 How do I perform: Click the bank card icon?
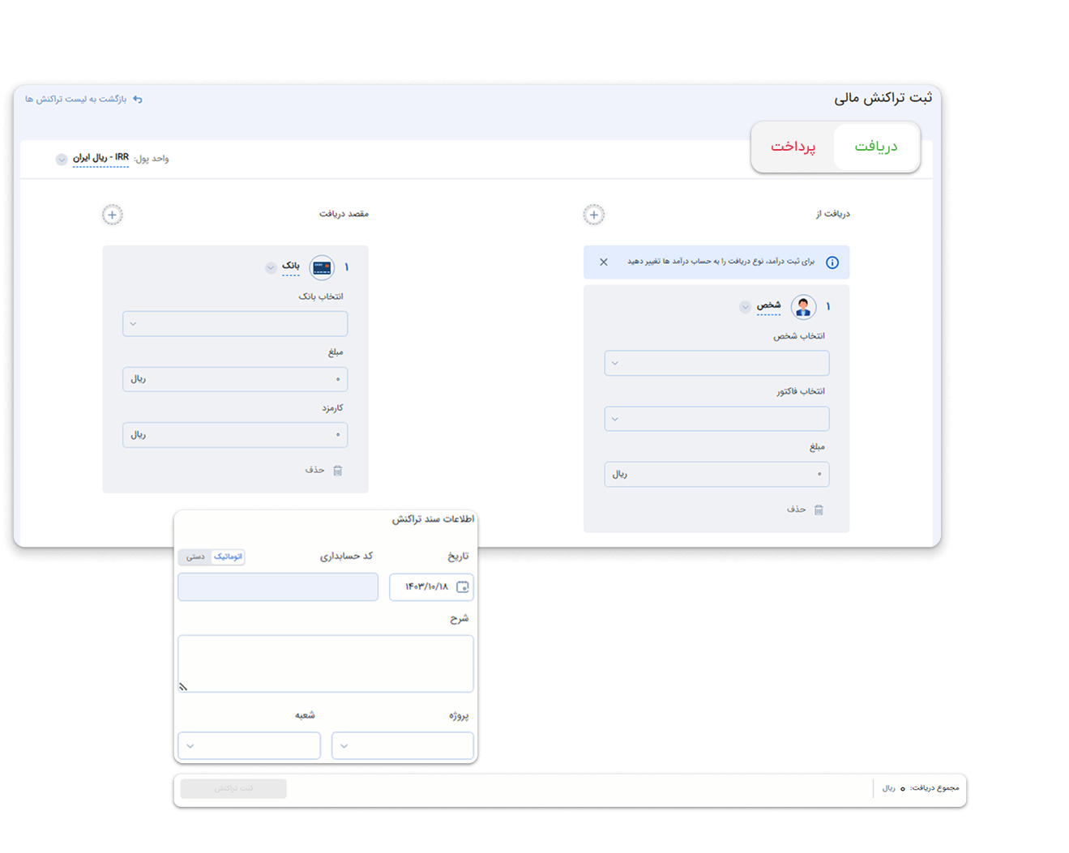pos(322,267)
